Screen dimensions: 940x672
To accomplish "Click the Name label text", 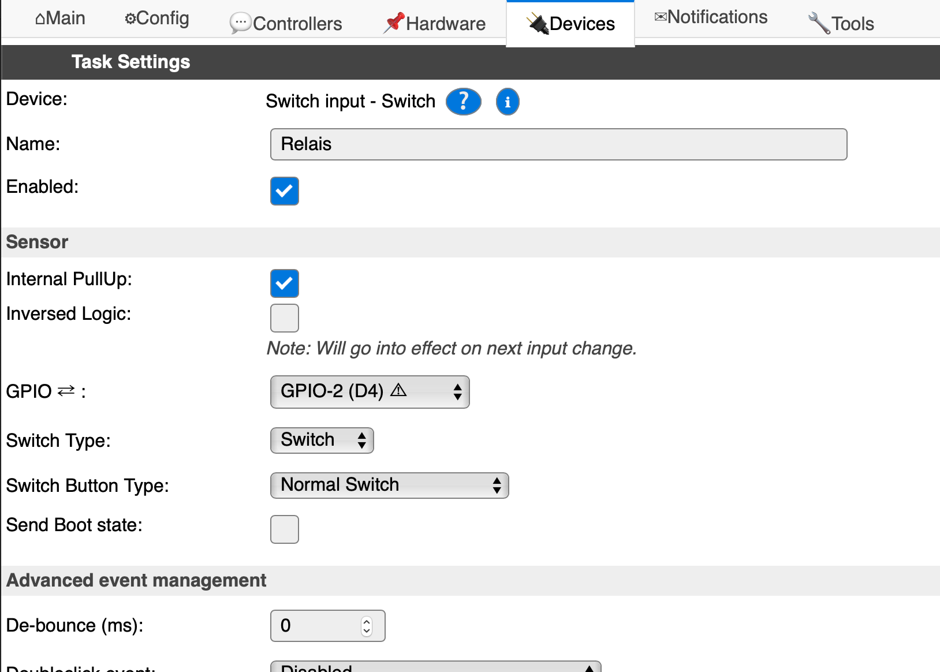I will point(33,144).
